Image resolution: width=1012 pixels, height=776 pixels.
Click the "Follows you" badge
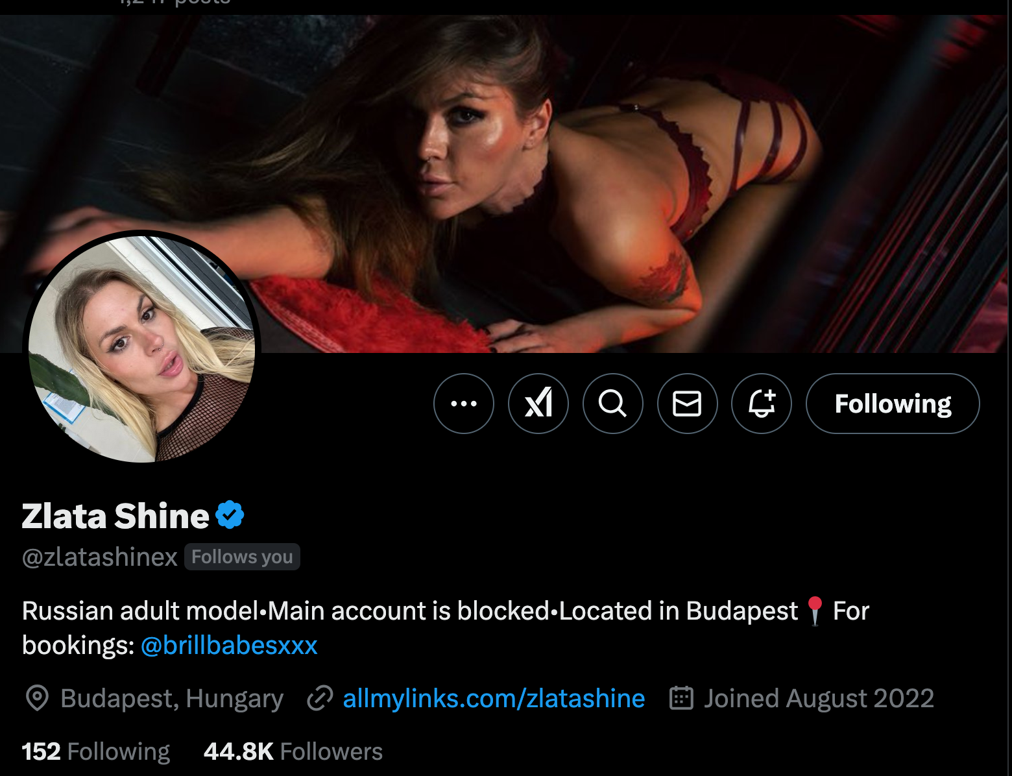tap(242, 557)
